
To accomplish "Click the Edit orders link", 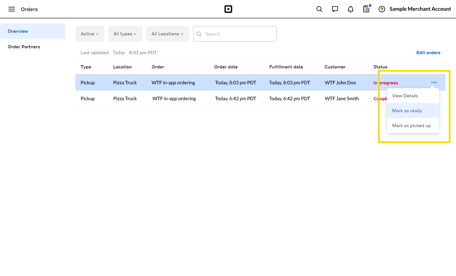I will (428, 53).
